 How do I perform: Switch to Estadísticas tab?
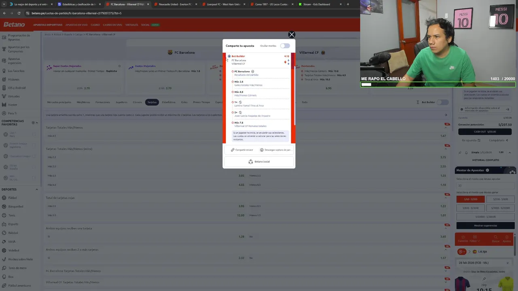tap(169, 102)
